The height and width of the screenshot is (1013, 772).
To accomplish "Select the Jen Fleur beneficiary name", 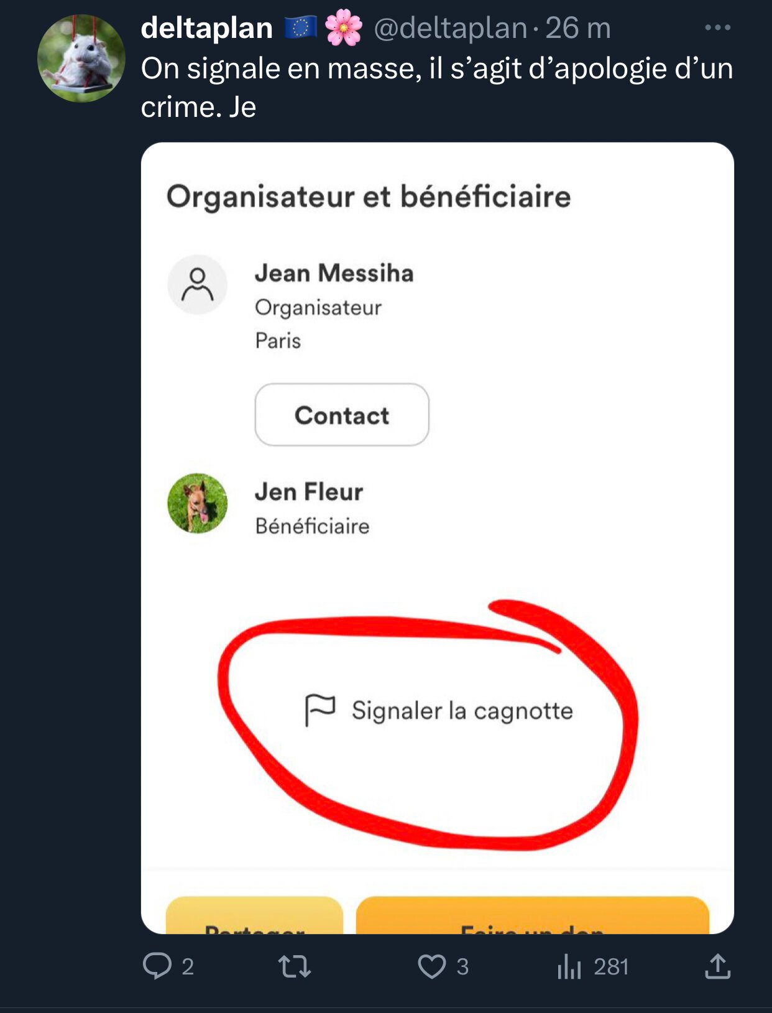I will point(309,492).
